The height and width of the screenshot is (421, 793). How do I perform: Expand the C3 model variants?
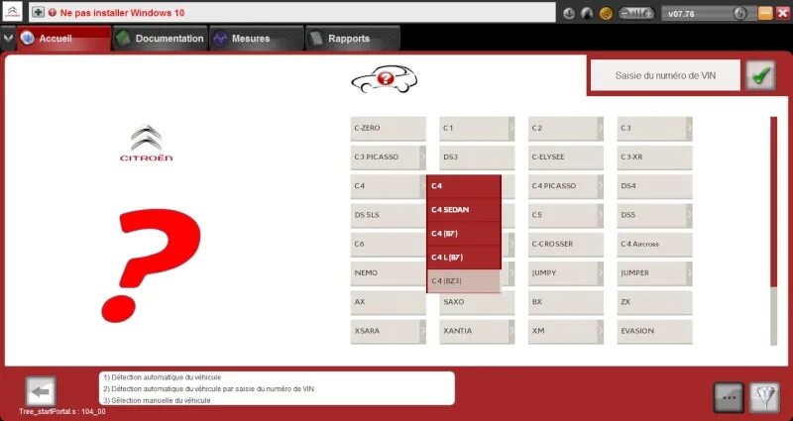point(689,129)
